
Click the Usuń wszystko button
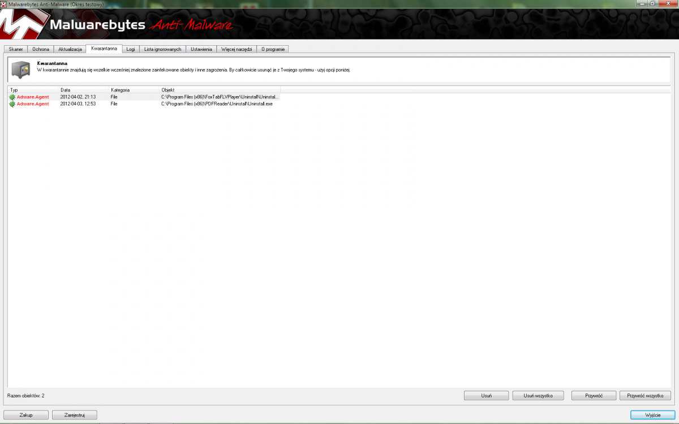538,396
